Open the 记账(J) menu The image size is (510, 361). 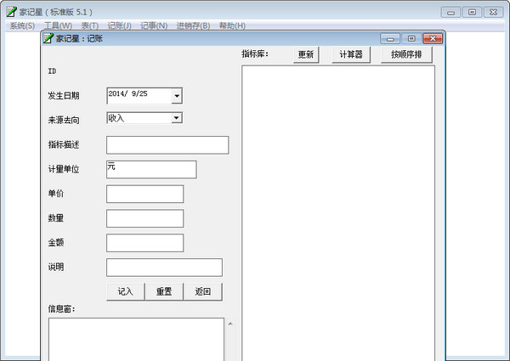tap(119, 25)
